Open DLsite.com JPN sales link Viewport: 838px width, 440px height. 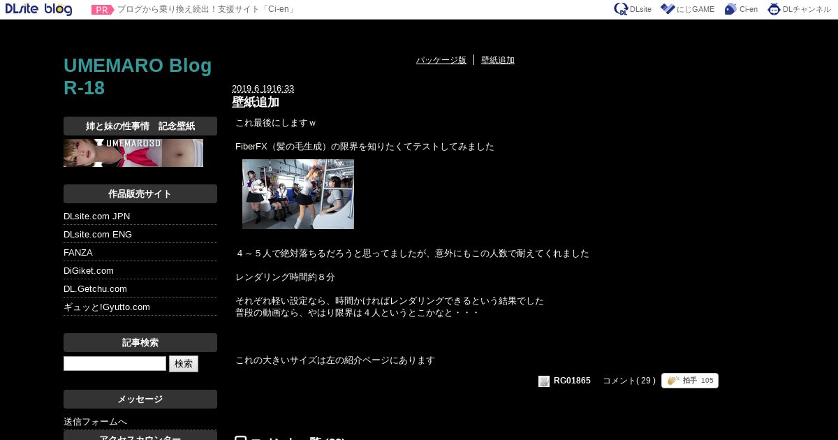coord(97,217)
